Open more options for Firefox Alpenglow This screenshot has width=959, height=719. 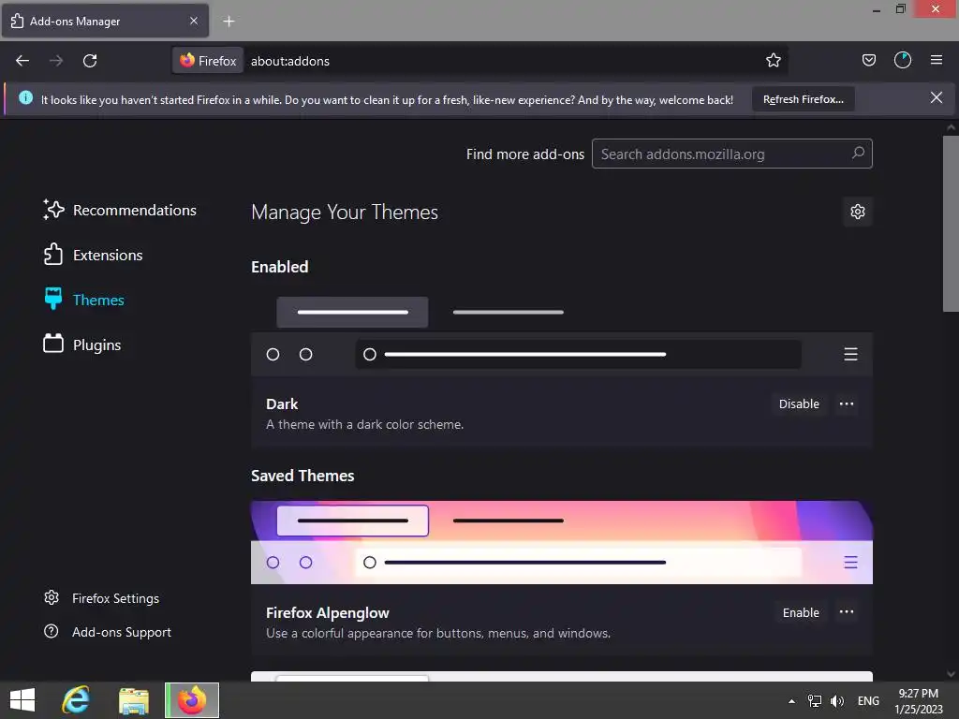pyautogui.click(x=847, y=612)
